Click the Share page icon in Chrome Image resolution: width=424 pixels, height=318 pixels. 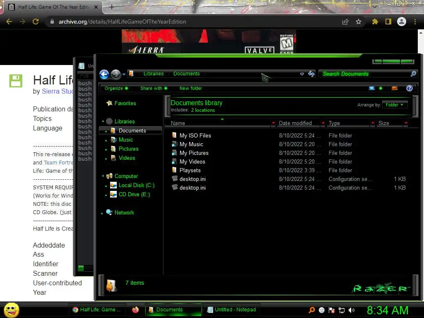point(345,22)
